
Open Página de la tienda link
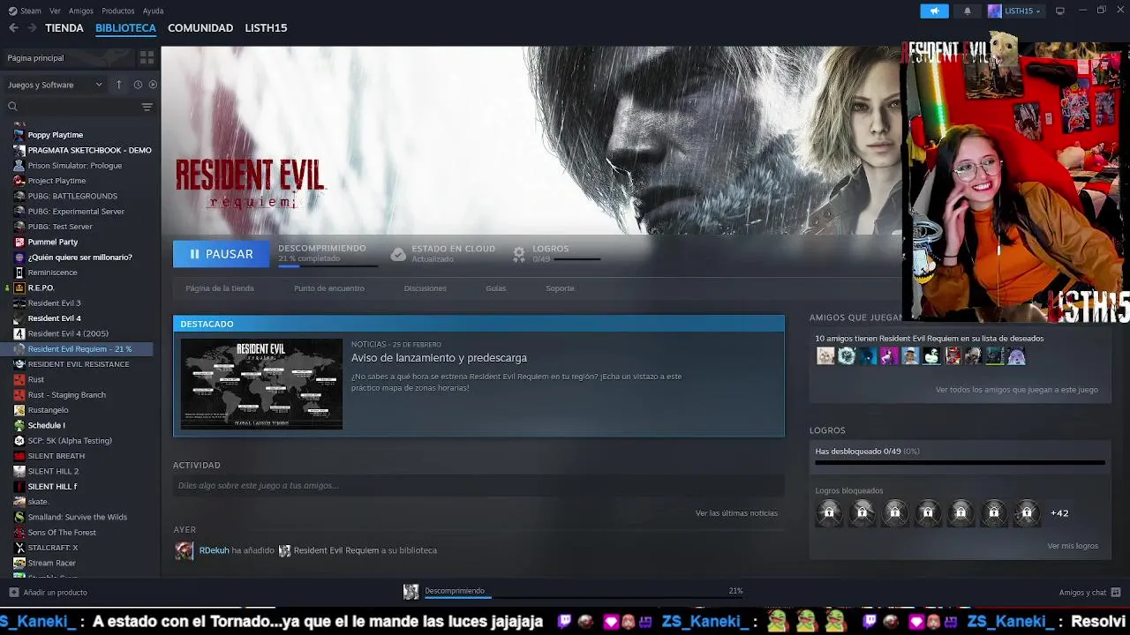[x=220, y=288]
